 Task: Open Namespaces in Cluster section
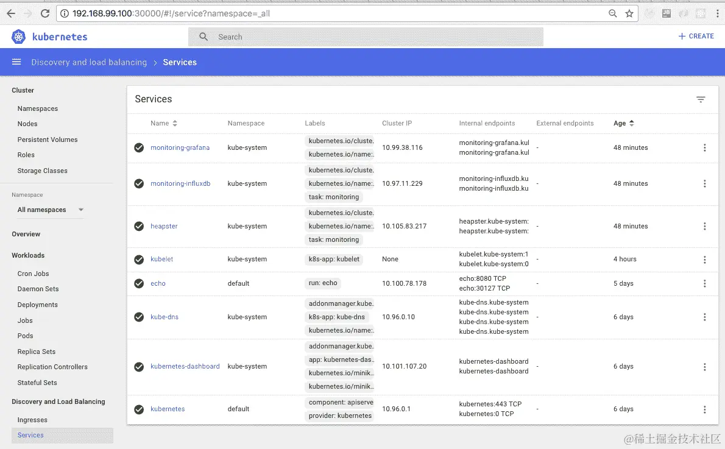point(37,108)
